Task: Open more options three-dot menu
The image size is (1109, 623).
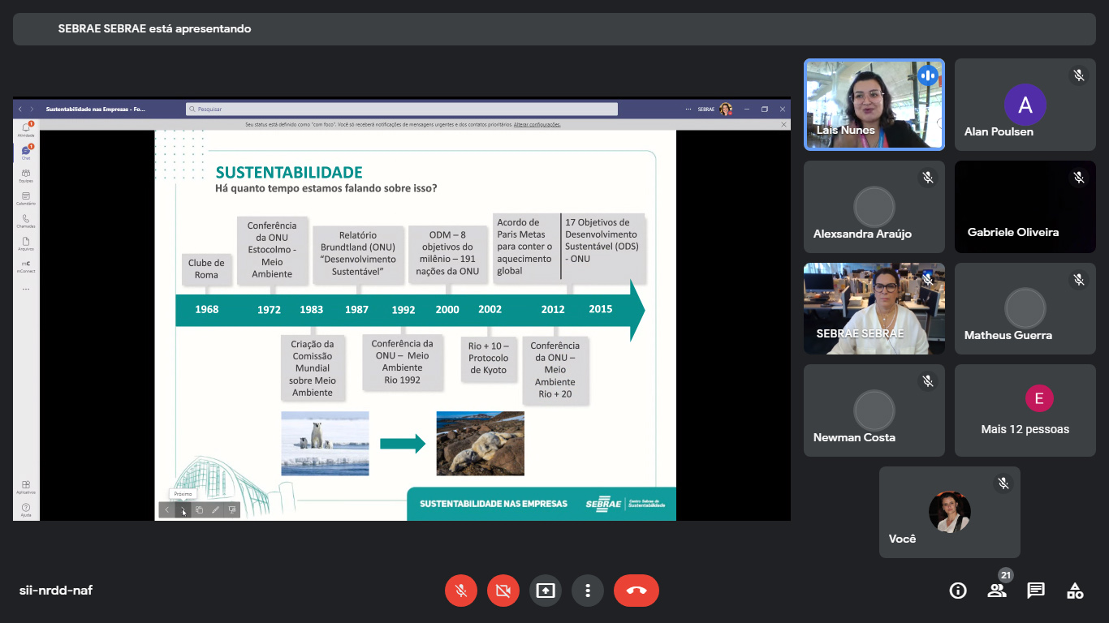Action: (x=588, y=591)
